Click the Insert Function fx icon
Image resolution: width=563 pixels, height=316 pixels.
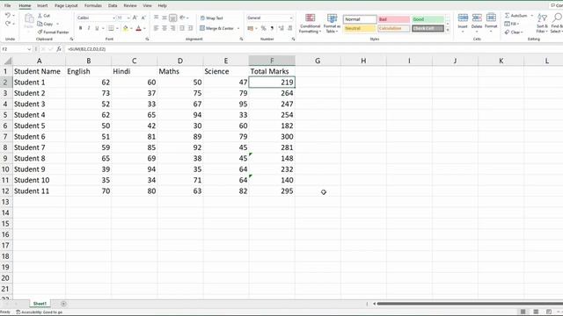click(59, 49)
